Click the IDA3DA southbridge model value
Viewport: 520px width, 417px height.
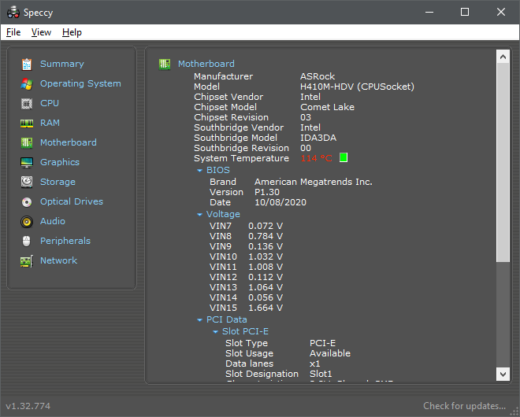click(x=318, y=138)
